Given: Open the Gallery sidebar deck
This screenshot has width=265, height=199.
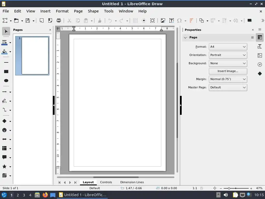Looking at the screenshot, I should click(260, 55).
